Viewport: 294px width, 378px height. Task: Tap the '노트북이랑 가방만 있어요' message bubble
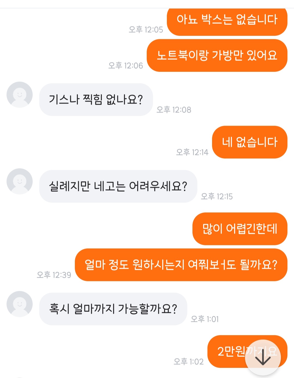coord(217,55)
